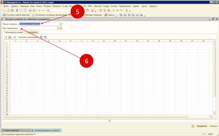Click the magnifier icon beside Вид справочника

click(61, 28)
